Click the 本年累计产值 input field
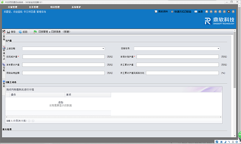 [63, 65]
